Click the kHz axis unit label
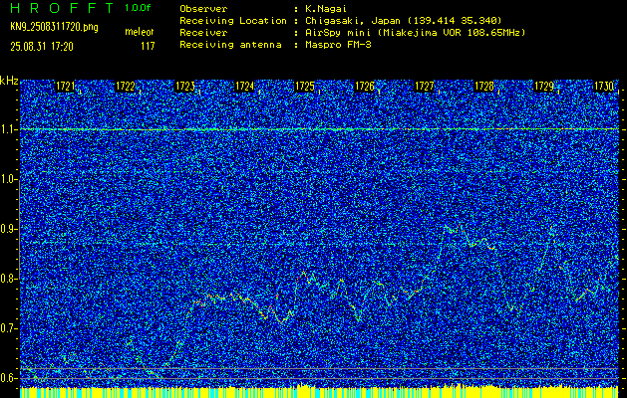 [9, 81]
